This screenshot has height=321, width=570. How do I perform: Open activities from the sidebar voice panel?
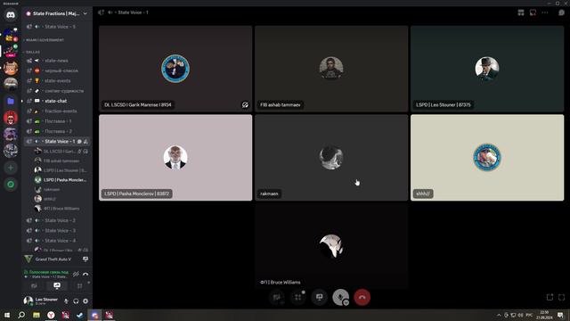79,286
